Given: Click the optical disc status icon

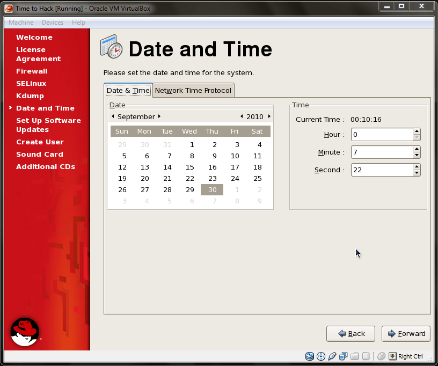Looking at the screenshot, I should (321, 356).
